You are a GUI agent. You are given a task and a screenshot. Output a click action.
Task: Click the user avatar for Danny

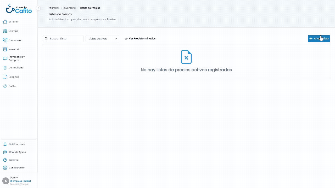(5, 181)
